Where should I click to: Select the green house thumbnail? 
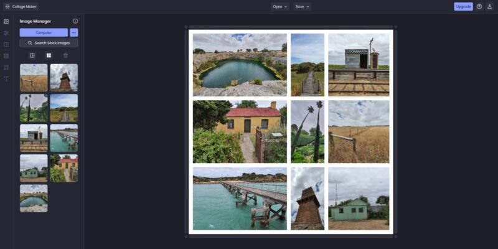[x=34, y=168]
